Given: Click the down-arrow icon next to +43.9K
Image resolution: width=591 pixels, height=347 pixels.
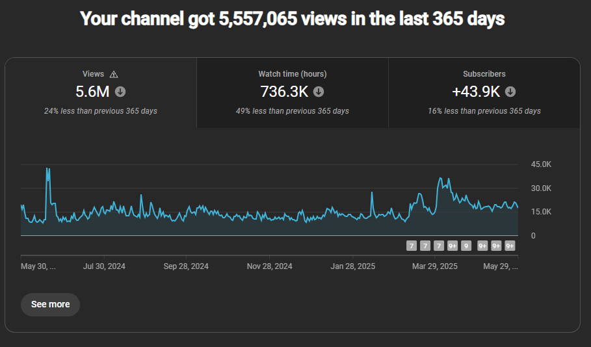Looking at the screenshot, I should [x=510, y=92].
